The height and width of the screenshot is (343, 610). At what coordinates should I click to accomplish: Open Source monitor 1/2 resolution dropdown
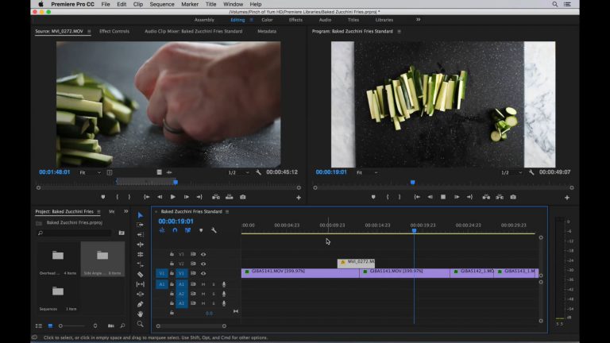238,172
